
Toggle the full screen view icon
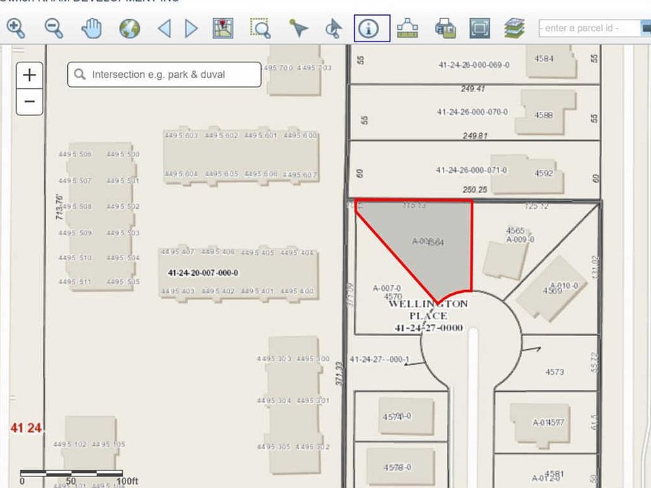pyautogui.click(x=479, y=28)
